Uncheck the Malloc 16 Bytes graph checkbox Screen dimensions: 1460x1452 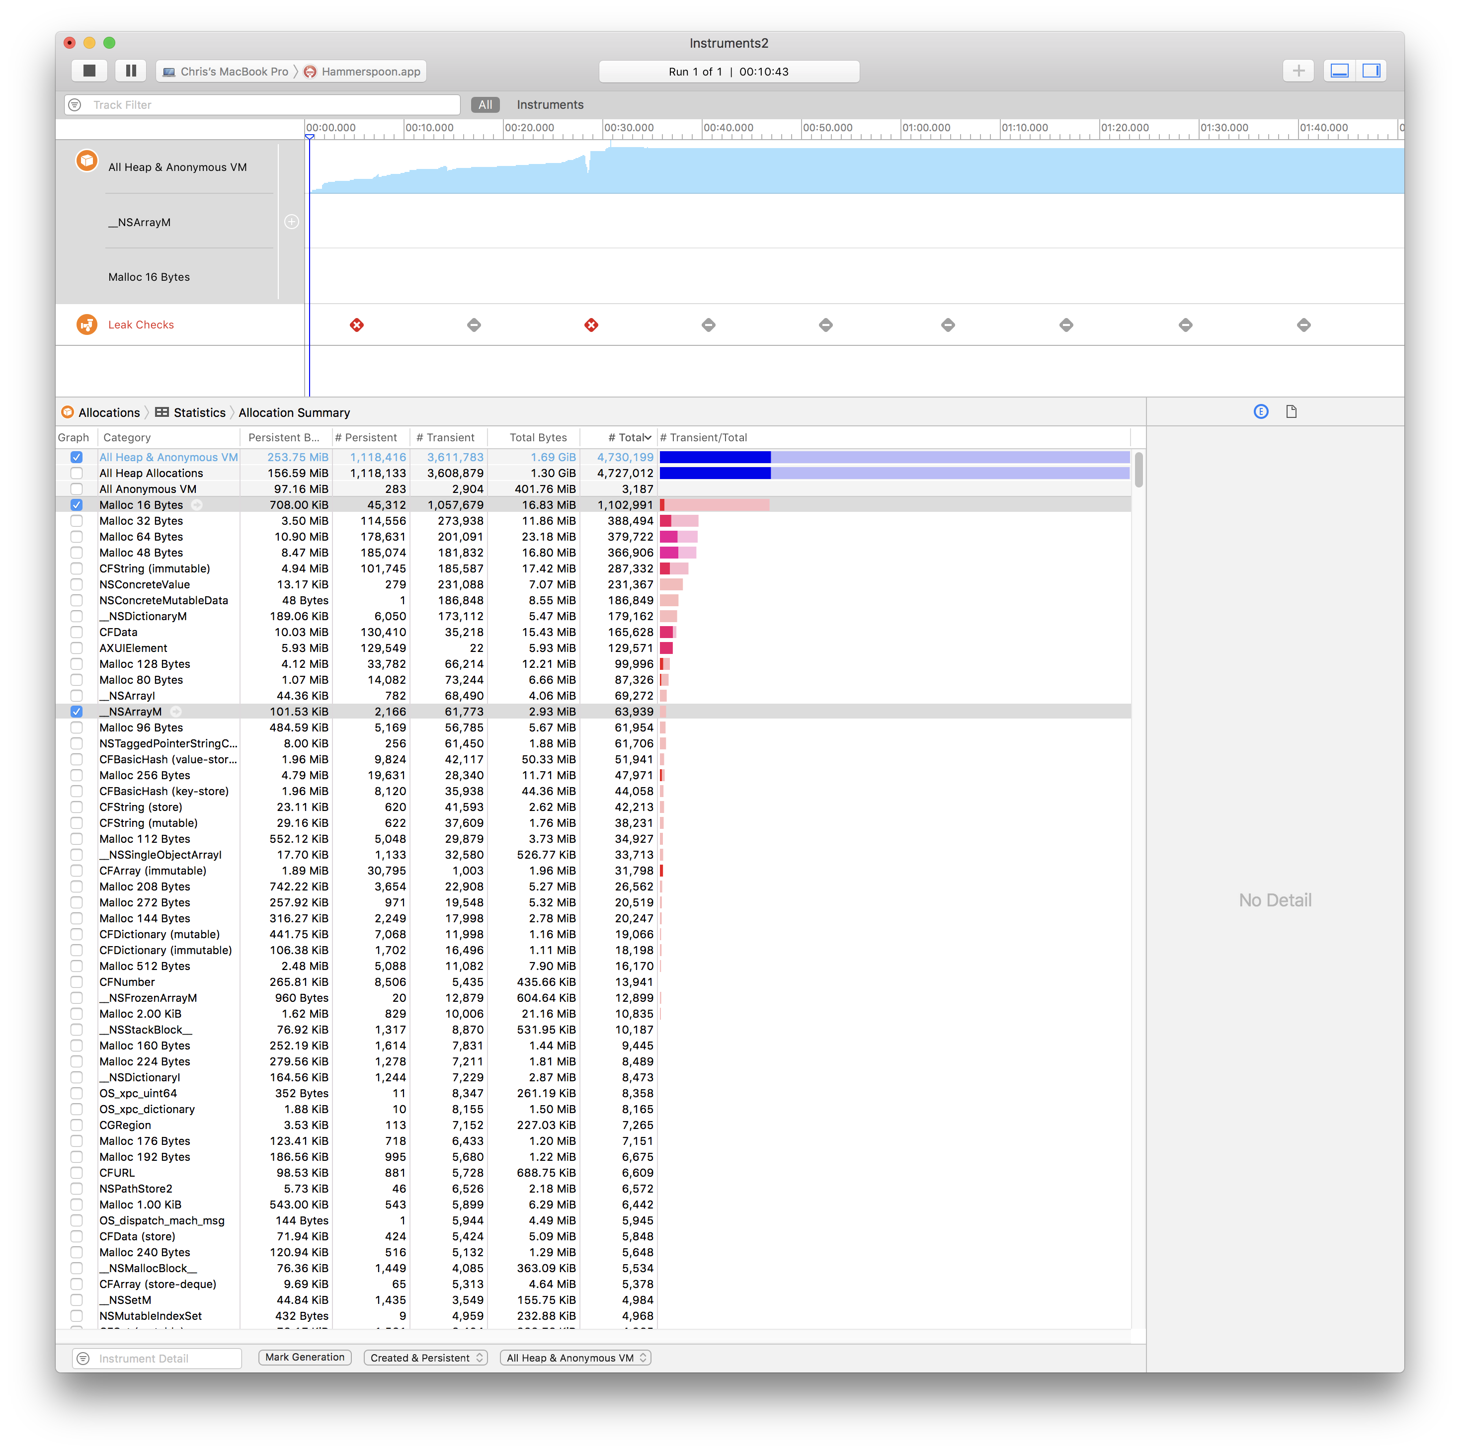(77, 504)
